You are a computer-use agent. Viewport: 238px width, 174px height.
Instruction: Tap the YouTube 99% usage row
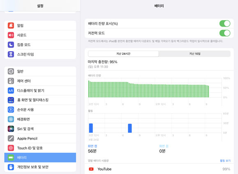coord(159,169)
